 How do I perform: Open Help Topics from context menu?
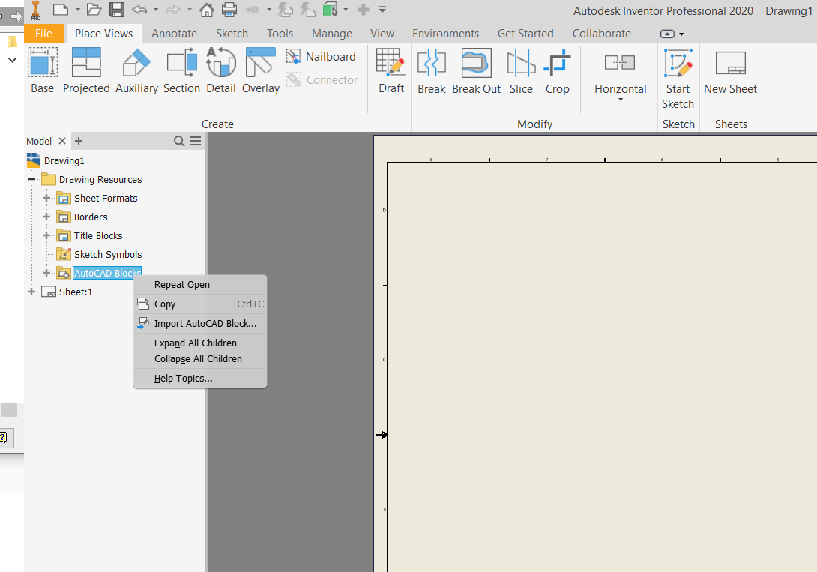click(x=200, y=379)
